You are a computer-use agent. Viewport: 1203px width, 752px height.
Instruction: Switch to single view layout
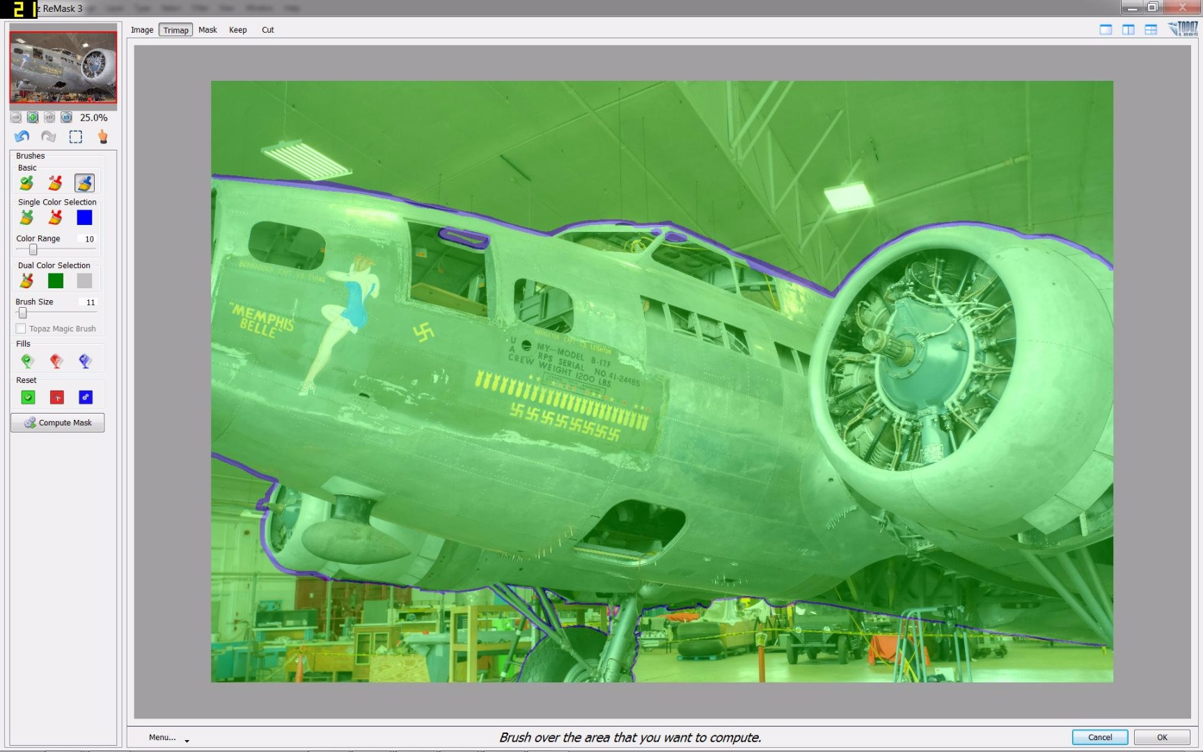coord(1106,29)
